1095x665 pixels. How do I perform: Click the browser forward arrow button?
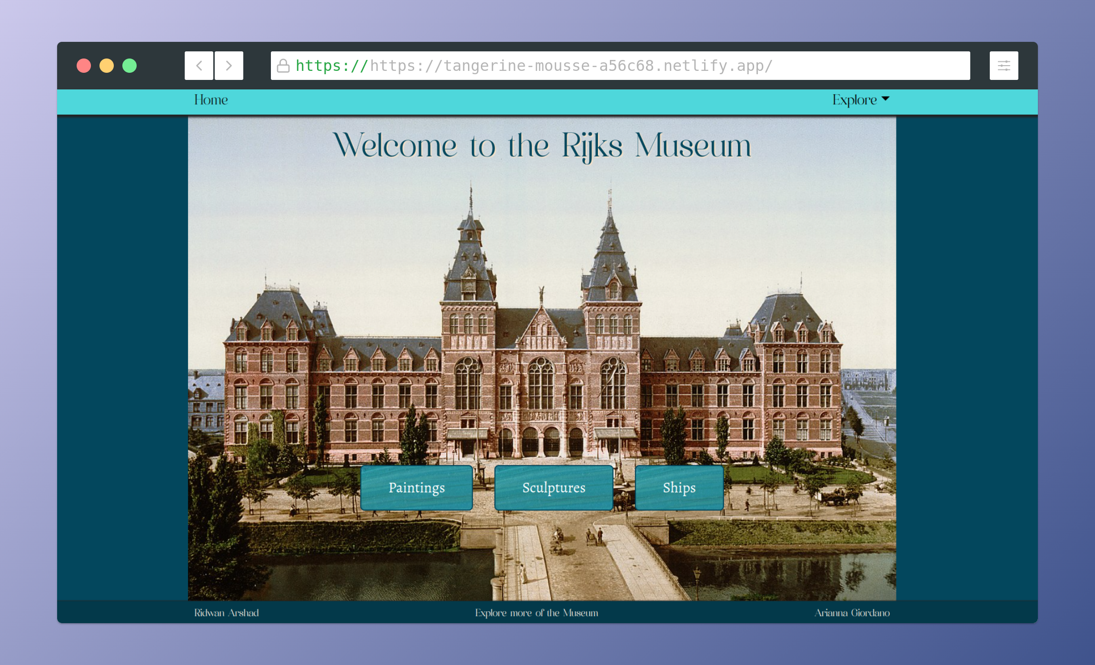(229, 66)
